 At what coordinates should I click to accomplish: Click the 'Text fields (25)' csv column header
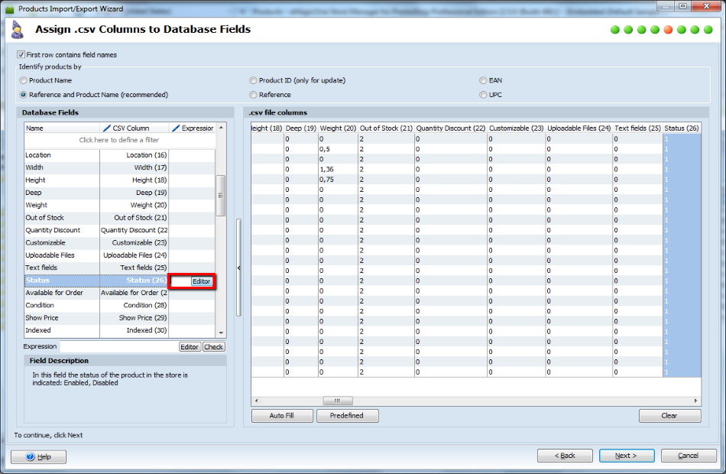point(637,128)
